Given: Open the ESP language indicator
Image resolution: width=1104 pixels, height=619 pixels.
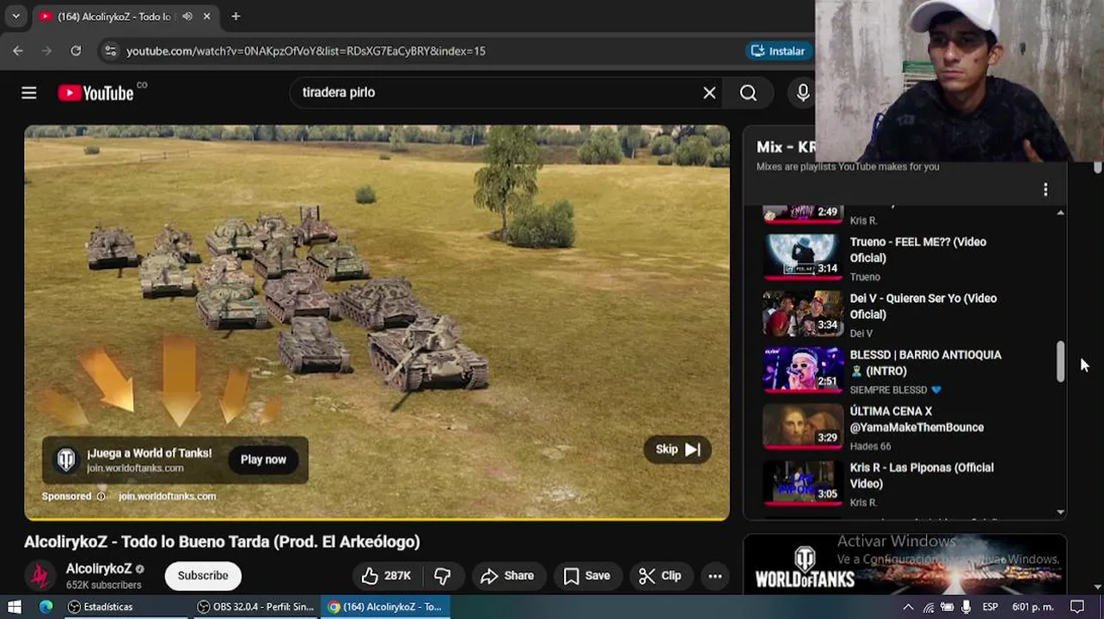Looking at the screenshot, I should coord(991,607).
